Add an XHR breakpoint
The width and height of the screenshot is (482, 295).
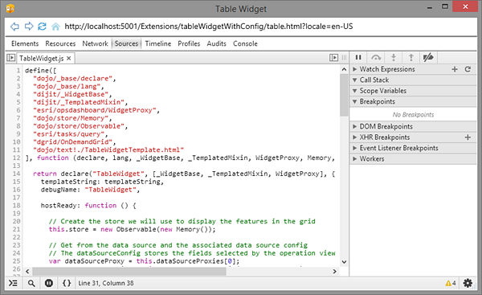pos(468,137)
